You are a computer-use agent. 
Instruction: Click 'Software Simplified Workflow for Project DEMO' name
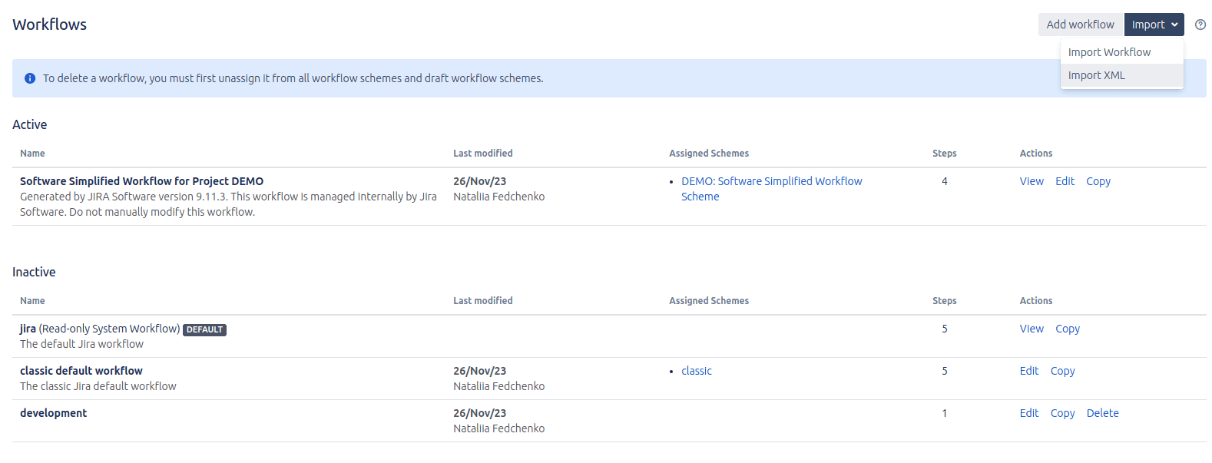coord(141,181)
